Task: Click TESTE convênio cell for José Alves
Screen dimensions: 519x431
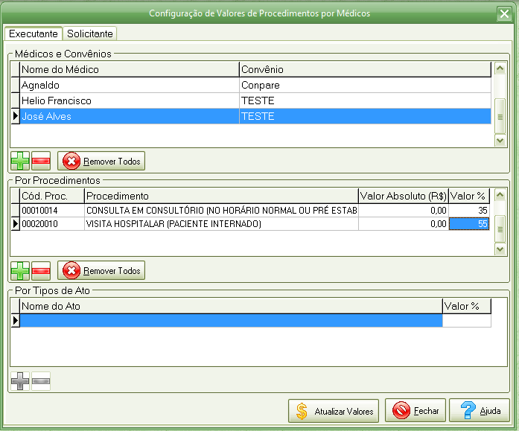Action: 365,116
